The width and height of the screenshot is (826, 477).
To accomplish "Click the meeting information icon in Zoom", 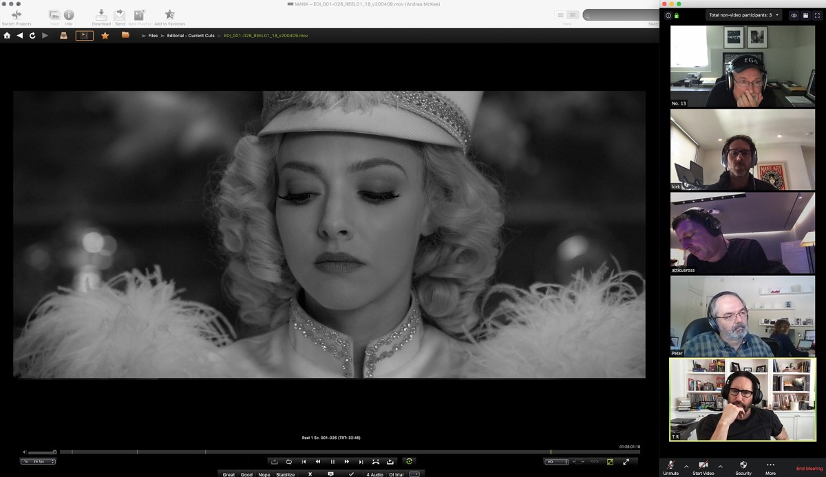I will (x=668, y=15).
